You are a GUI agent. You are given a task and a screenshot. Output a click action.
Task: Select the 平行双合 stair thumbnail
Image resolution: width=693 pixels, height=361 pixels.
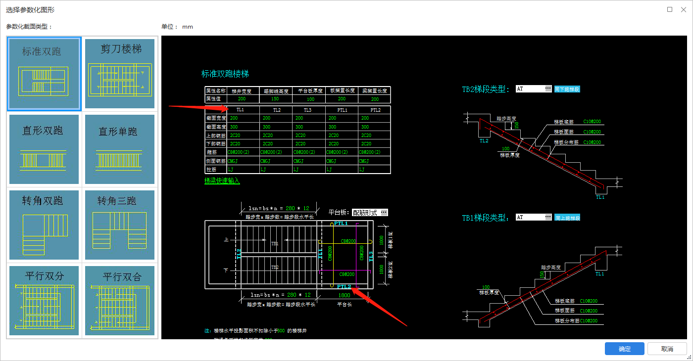point(120,301)
